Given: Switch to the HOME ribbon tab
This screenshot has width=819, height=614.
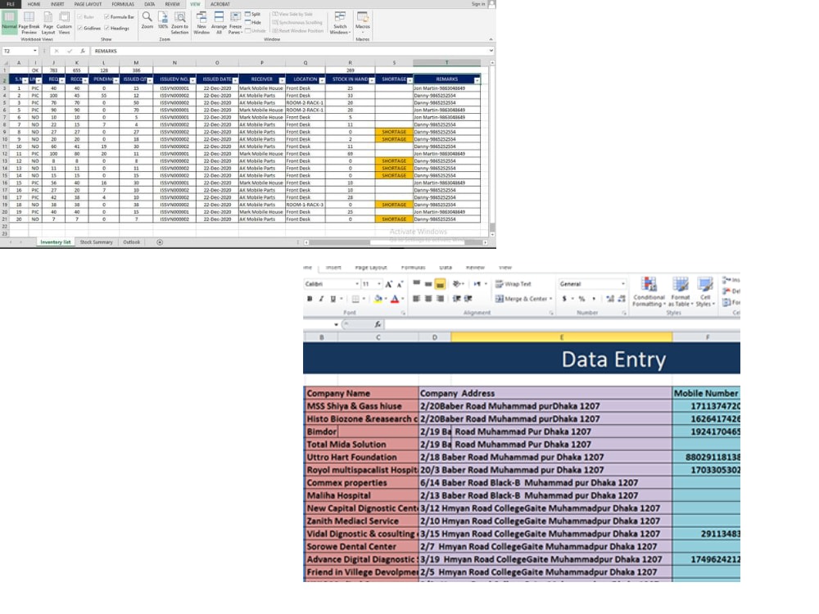Looking at the screenshot, I should (34, 4).
